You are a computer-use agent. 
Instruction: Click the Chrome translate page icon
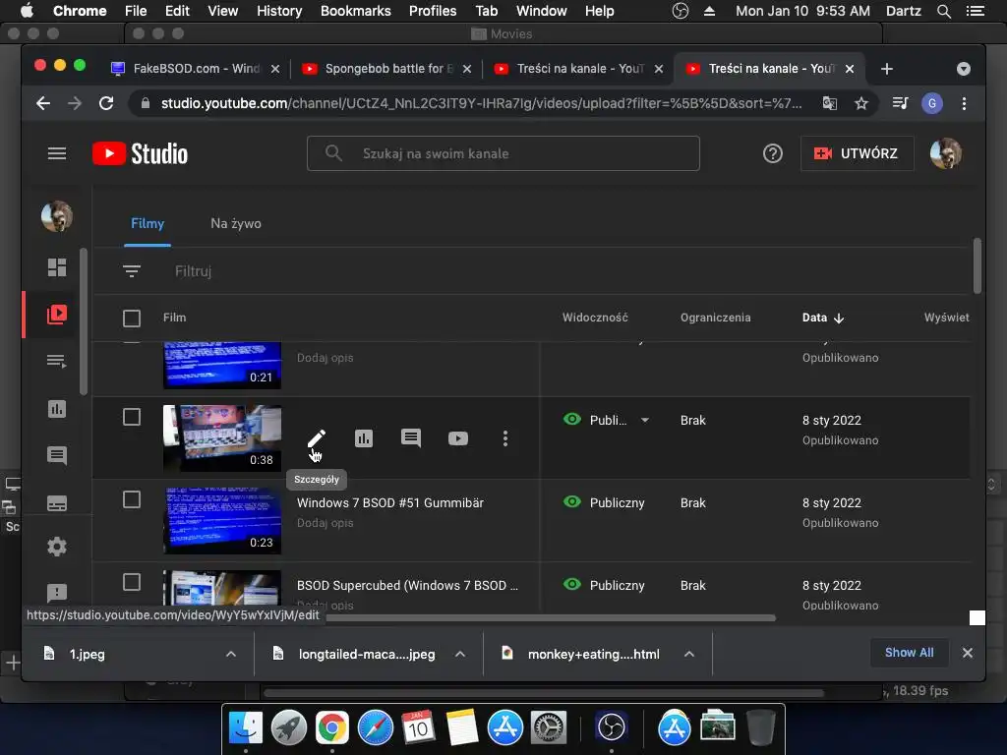pyautogui.click(x=830, y=103)
